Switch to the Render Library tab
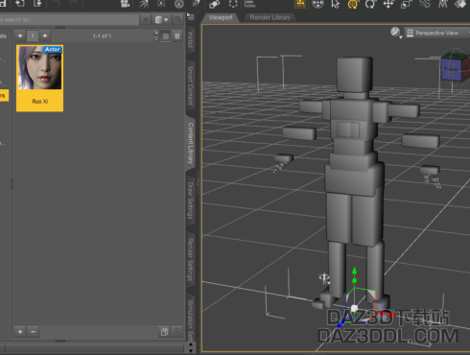470x355 pixels. click(270, 17)
